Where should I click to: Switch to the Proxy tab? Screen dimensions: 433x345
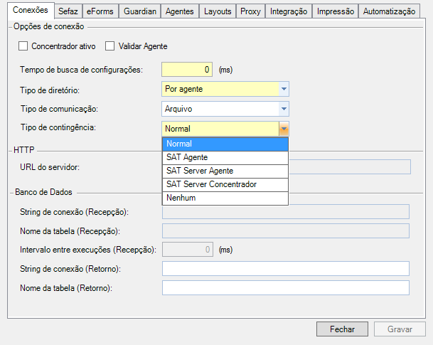pyautogui.click(x=250, y=11)
